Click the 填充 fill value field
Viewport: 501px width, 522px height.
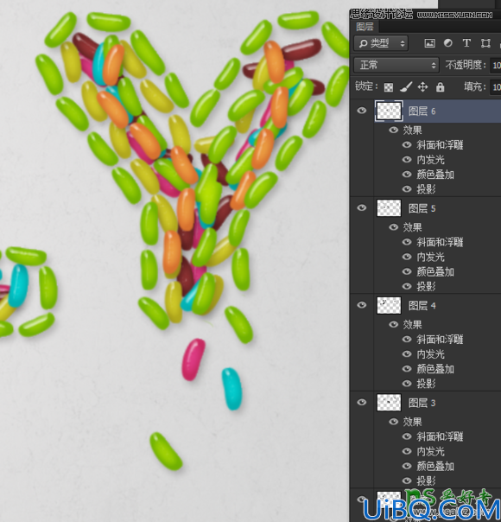[x=495, y=87]
